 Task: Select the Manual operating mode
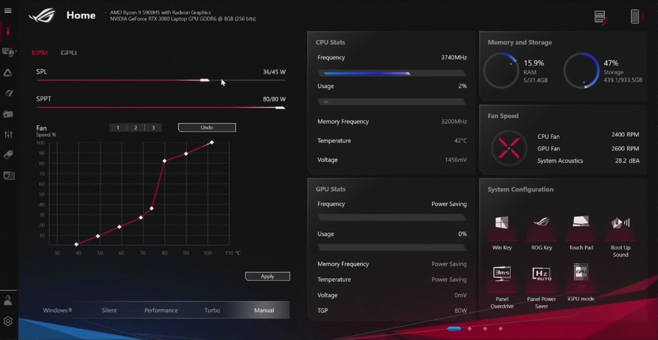[x=264, y=310]
